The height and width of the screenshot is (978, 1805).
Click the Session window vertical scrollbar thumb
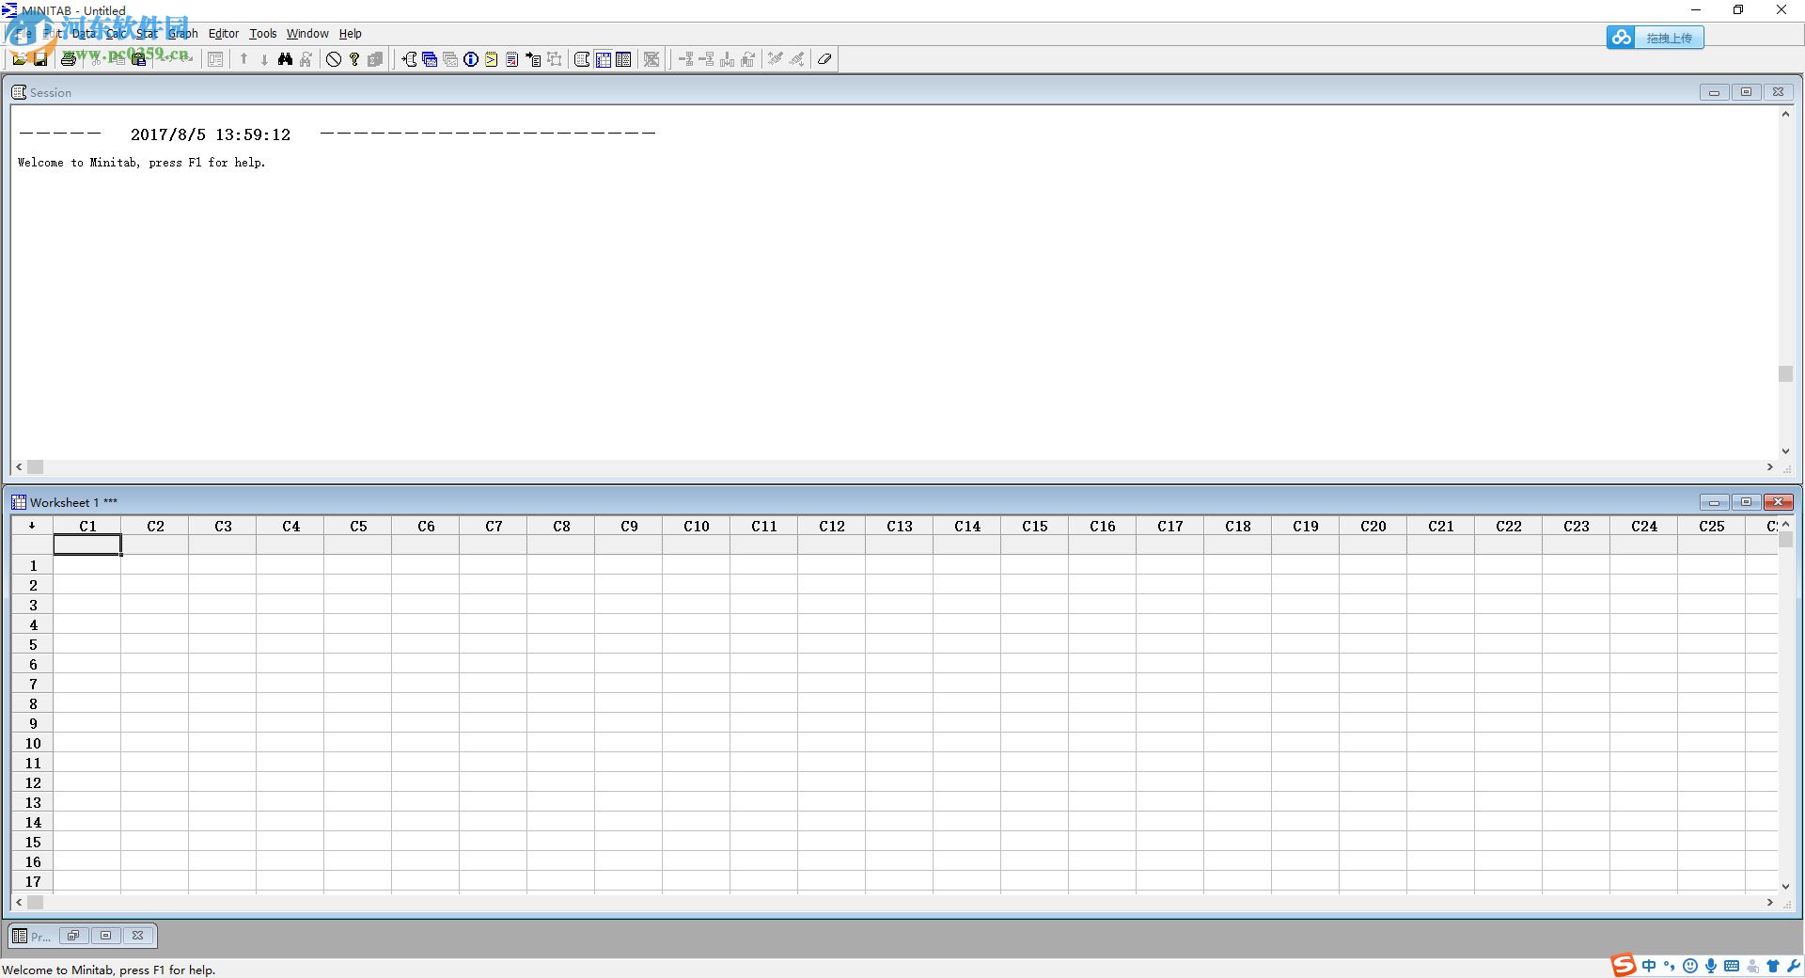click(1785, 373)
